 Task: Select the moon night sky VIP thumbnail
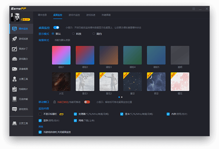pos(156,82)
